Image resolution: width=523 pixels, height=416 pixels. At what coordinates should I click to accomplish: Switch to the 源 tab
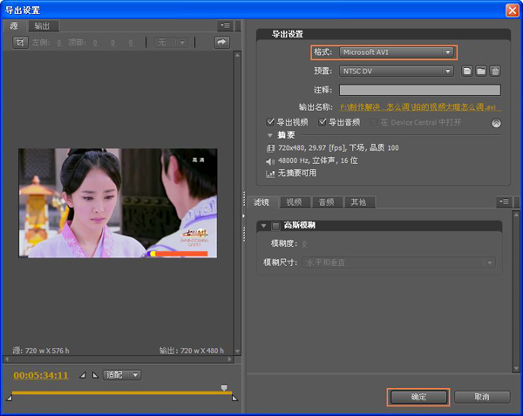click(14, 25)
